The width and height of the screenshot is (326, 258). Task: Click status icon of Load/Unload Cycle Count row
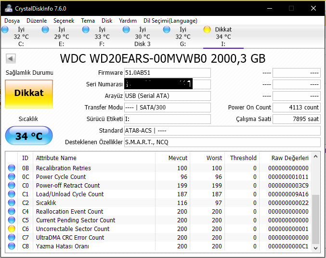pos(12,194)
